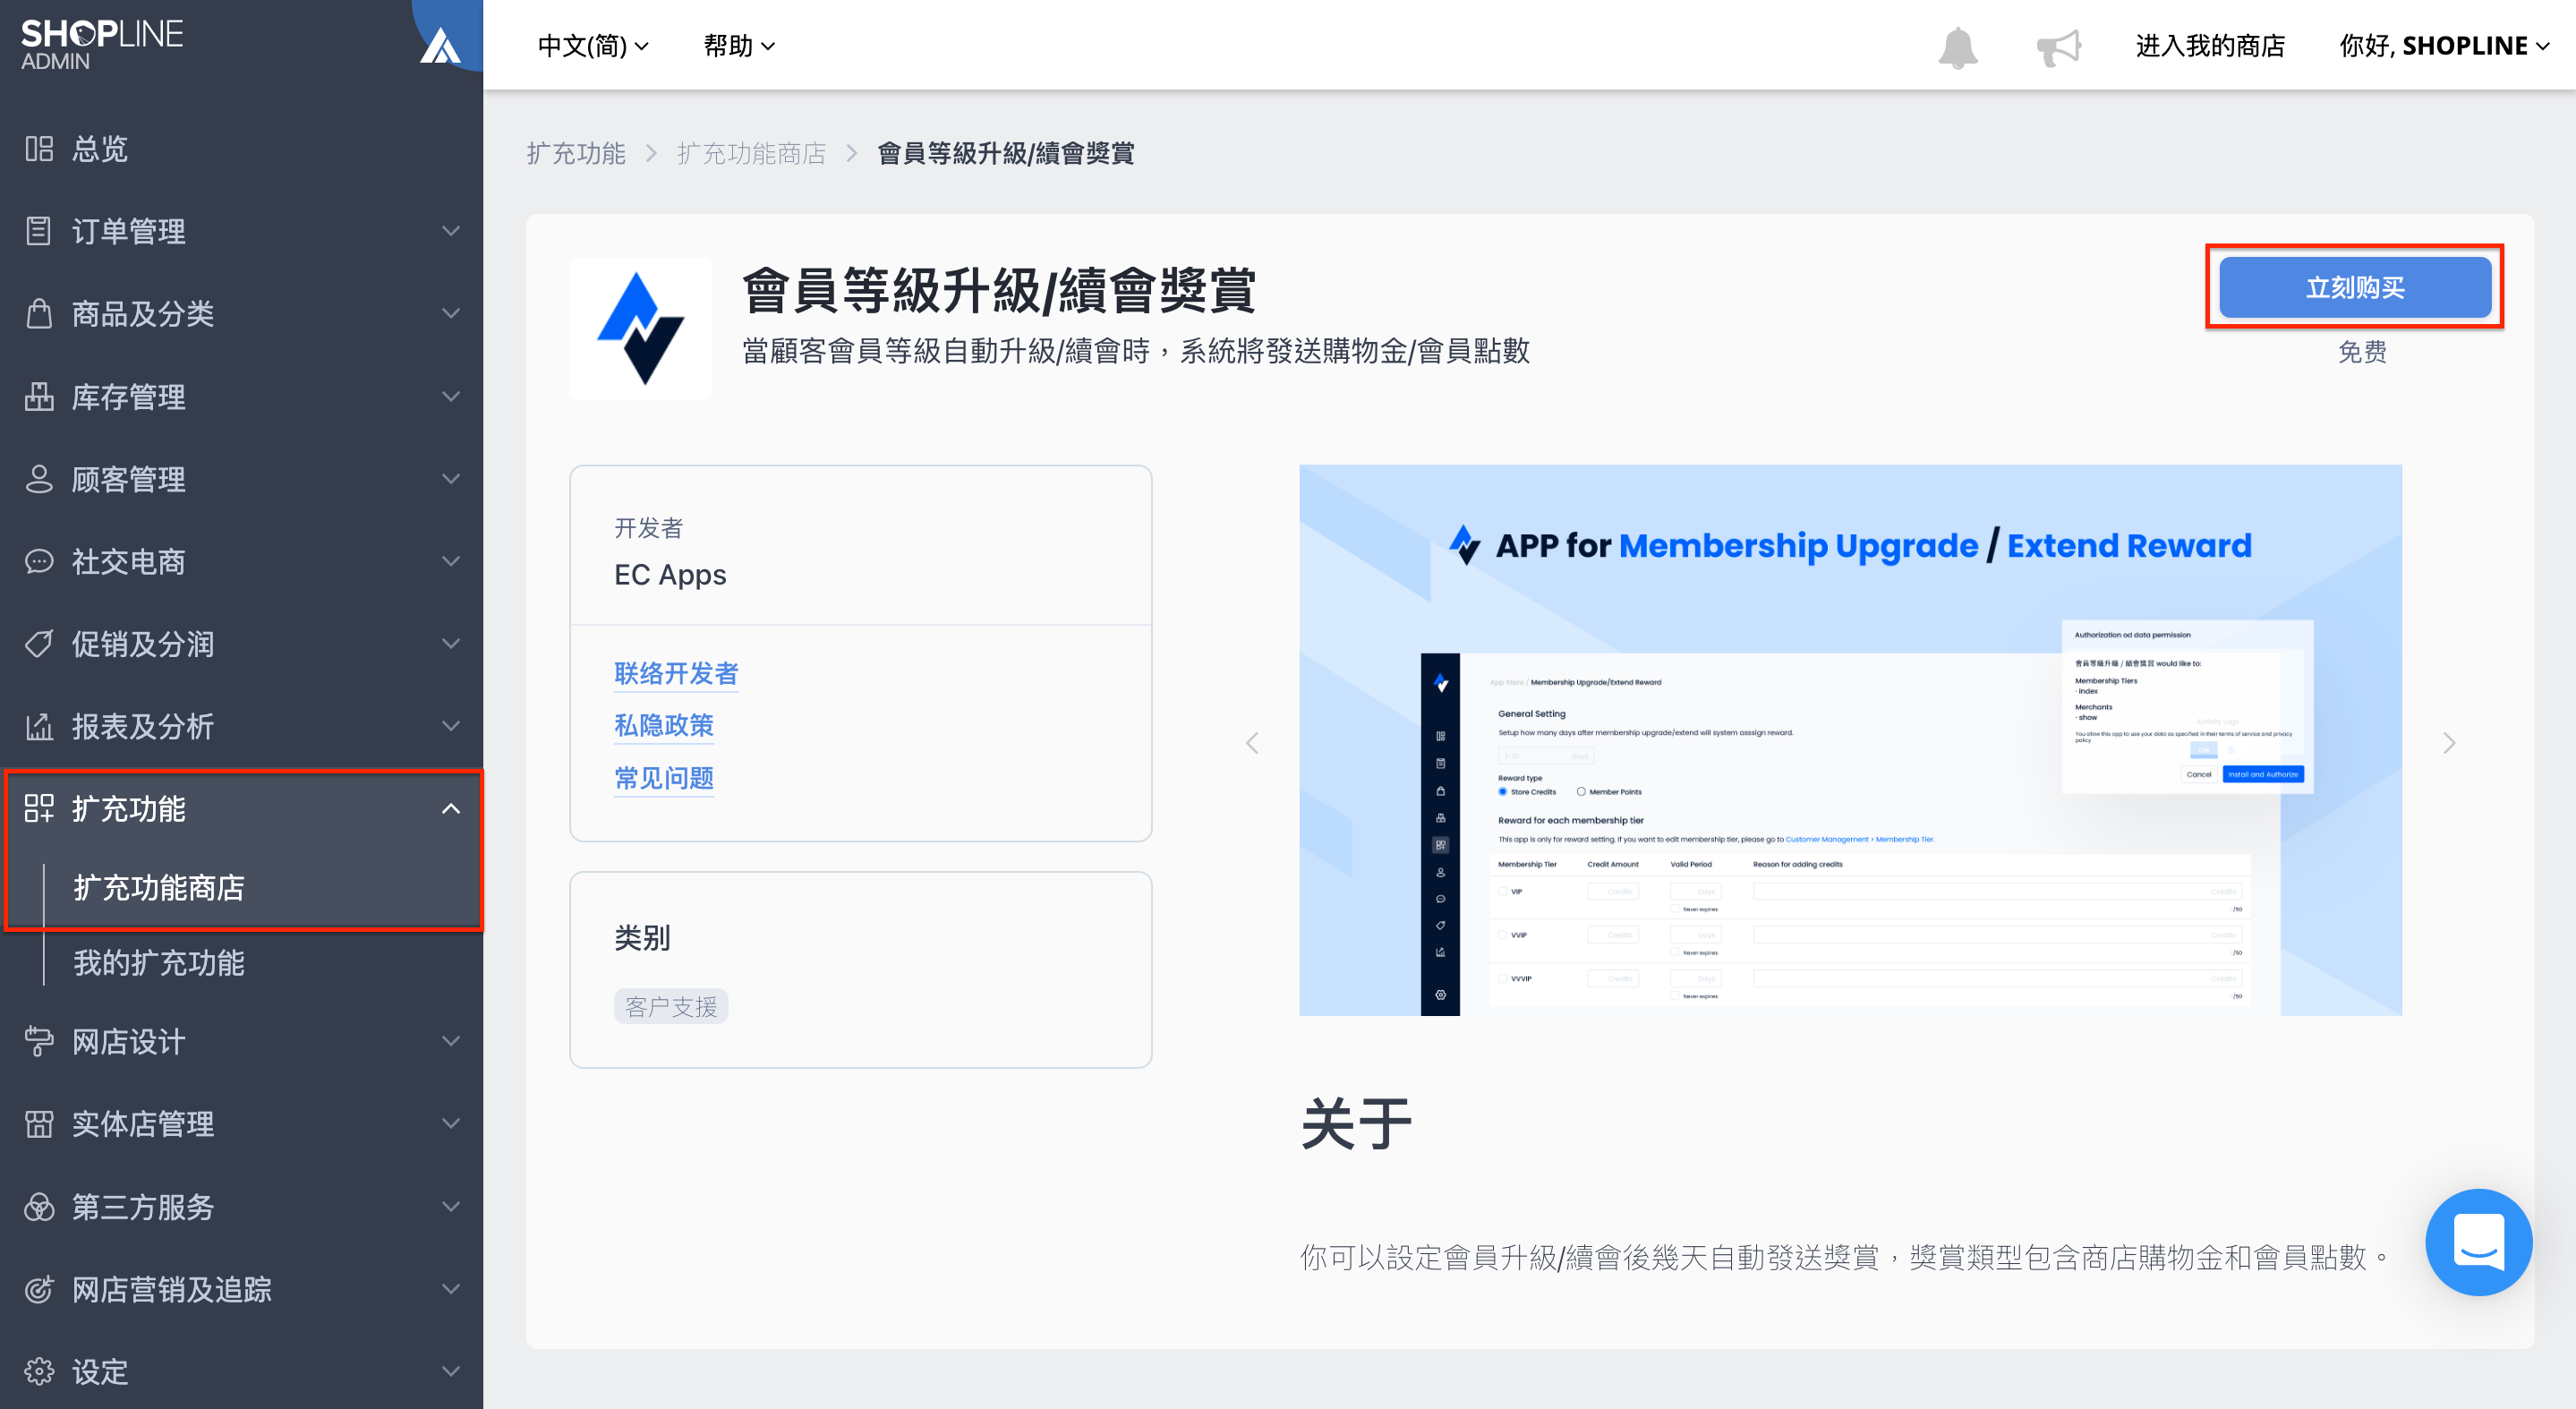The image size is (2576, 1409).
Task: Expand 报表及分析 with its chevron
Action: click(451, 726)
